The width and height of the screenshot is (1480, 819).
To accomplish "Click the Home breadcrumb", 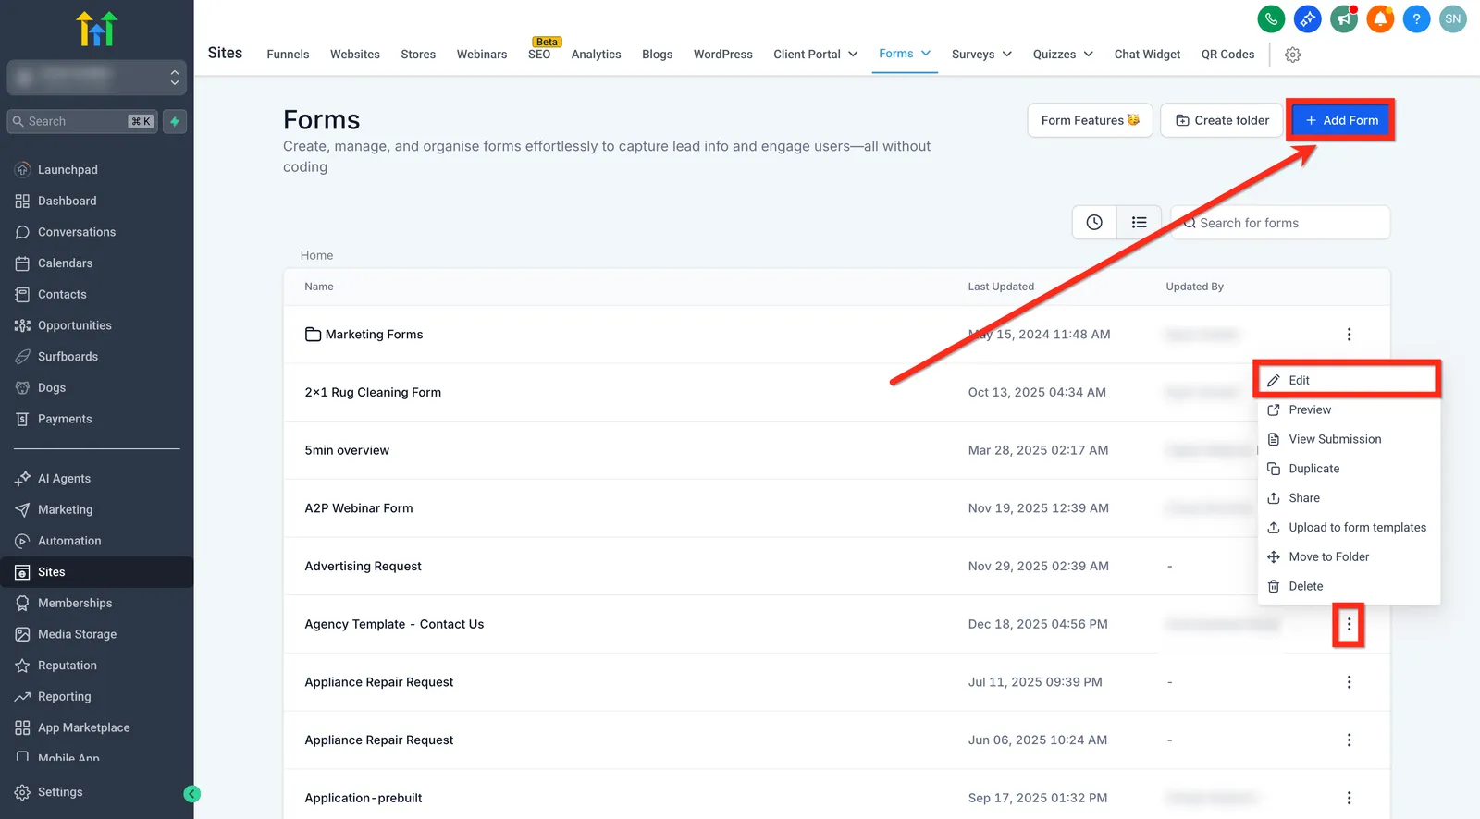I will 316,255.
